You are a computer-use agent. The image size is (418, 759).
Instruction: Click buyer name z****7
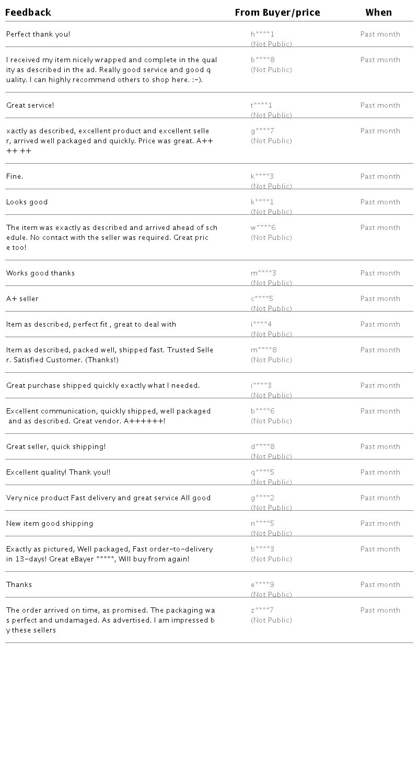click(x=262, y=611)
